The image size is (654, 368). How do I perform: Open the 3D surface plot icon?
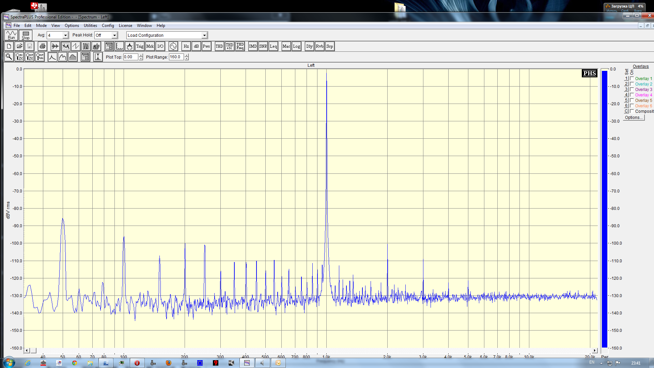(96, 46)
